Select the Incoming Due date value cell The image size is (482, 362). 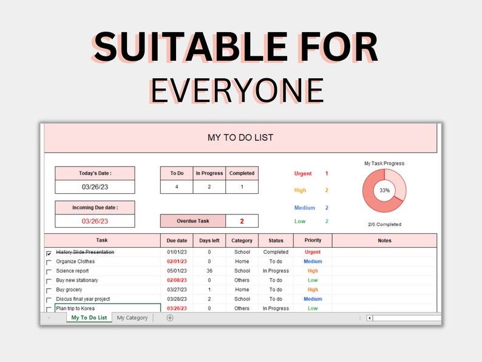tap(95, 221)
